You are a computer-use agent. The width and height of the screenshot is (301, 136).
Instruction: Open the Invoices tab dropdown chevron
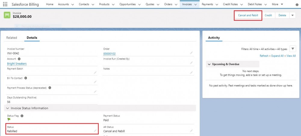(x=195, y=5)
